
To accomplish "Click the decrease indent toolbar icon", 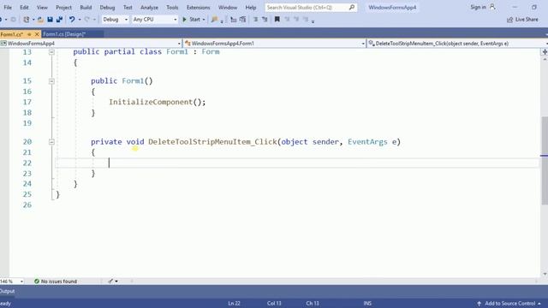I will pyautogui.click(x=234, y=20).
